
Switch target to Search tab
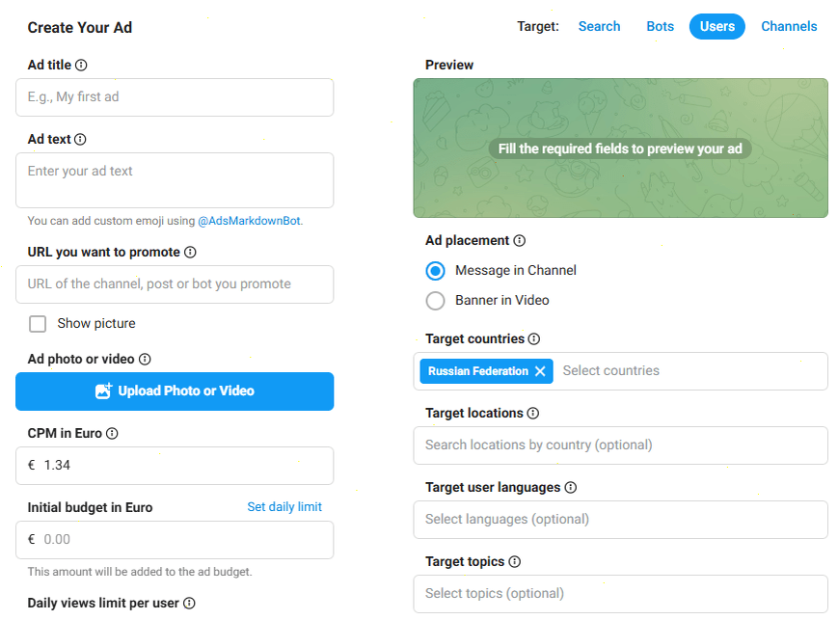click(599, 27)
